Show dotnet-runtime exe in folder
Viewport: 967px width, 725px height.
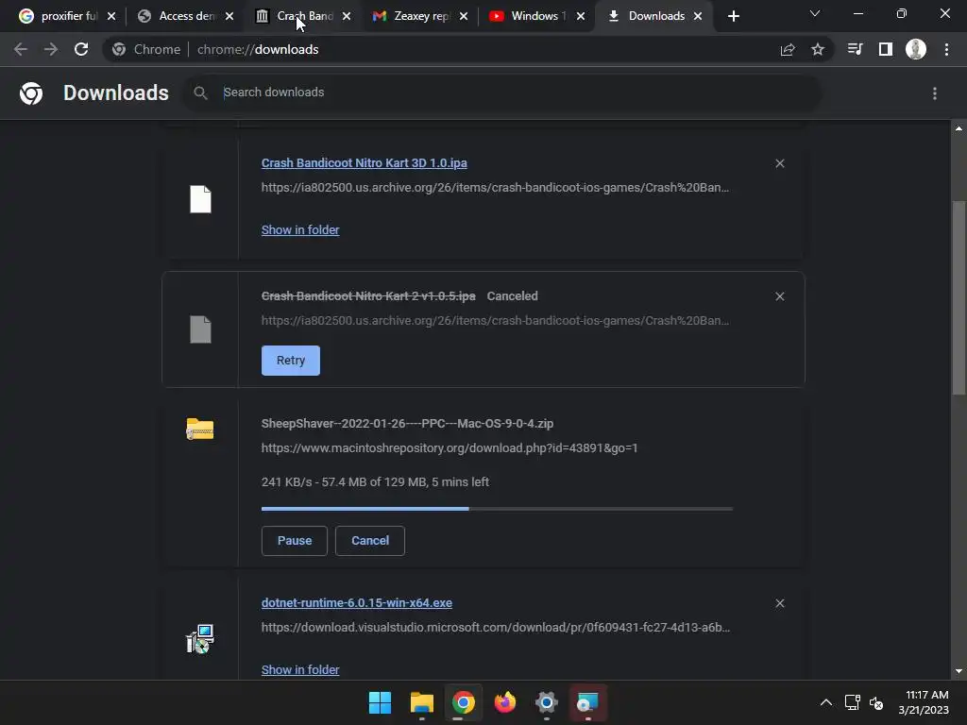300,670
